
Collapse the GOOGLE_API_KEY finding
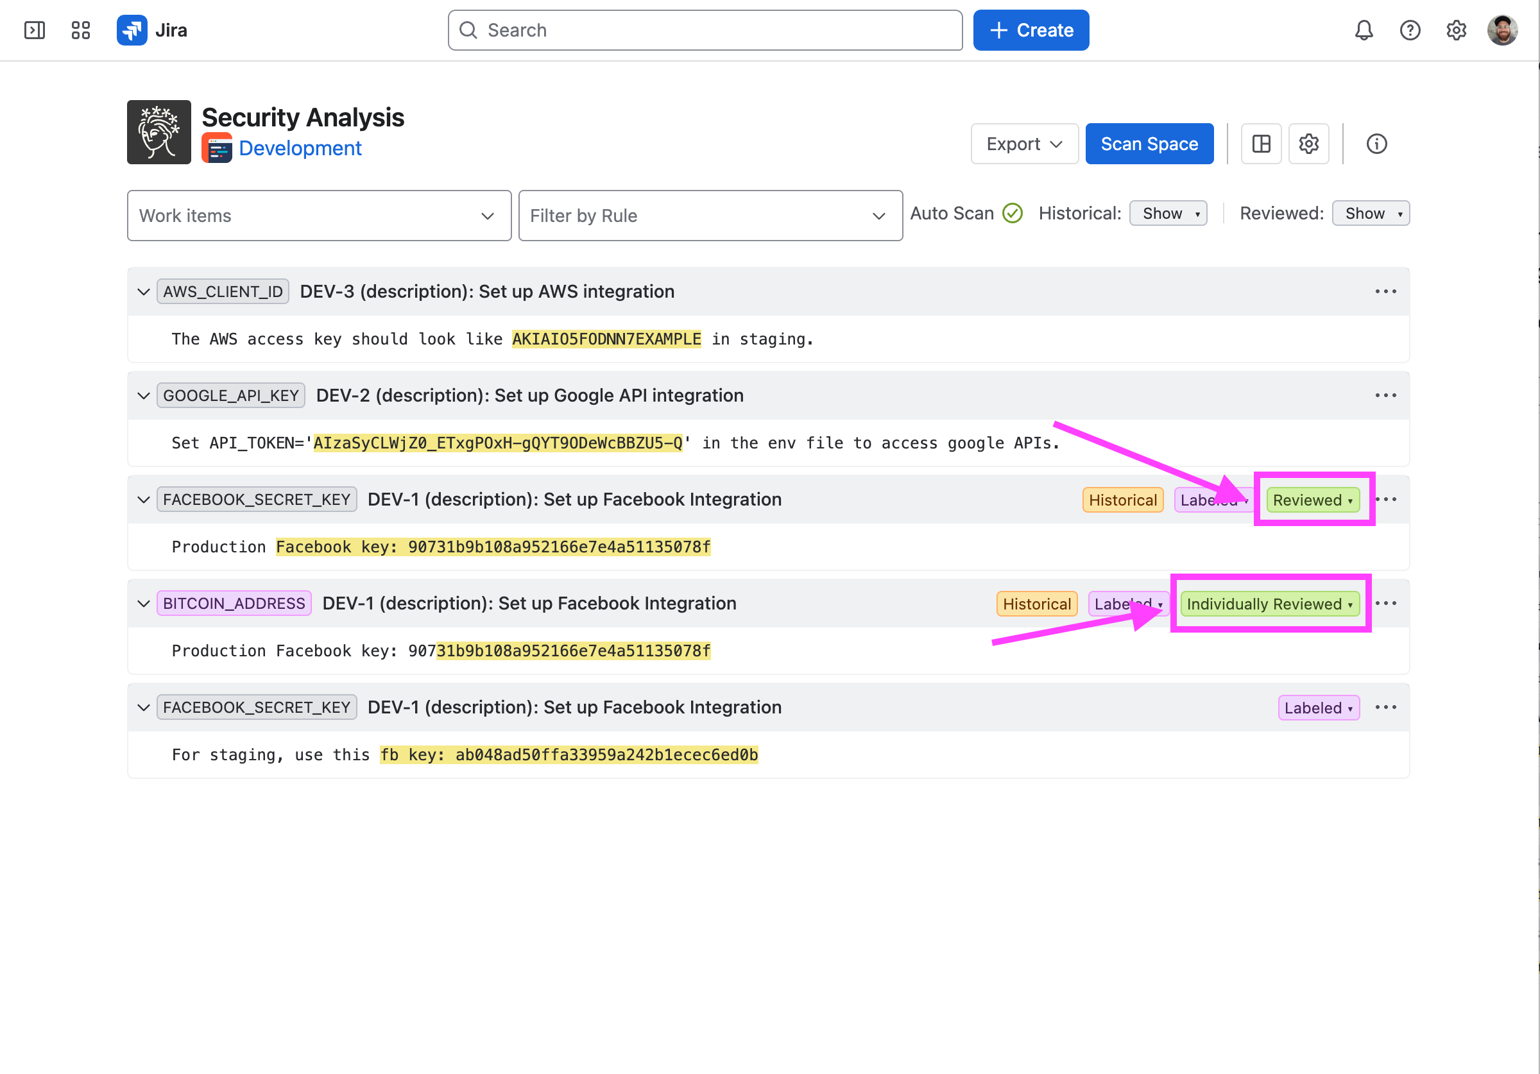tap(143, 395)
